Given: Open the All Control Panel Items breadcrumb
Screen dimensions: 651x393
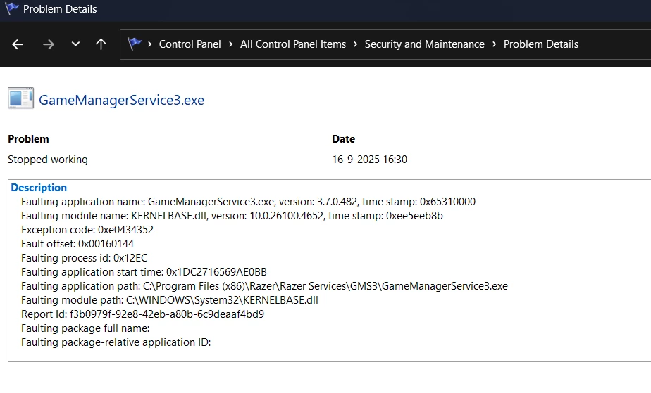Looking at the screenshot, I should 292,44.
